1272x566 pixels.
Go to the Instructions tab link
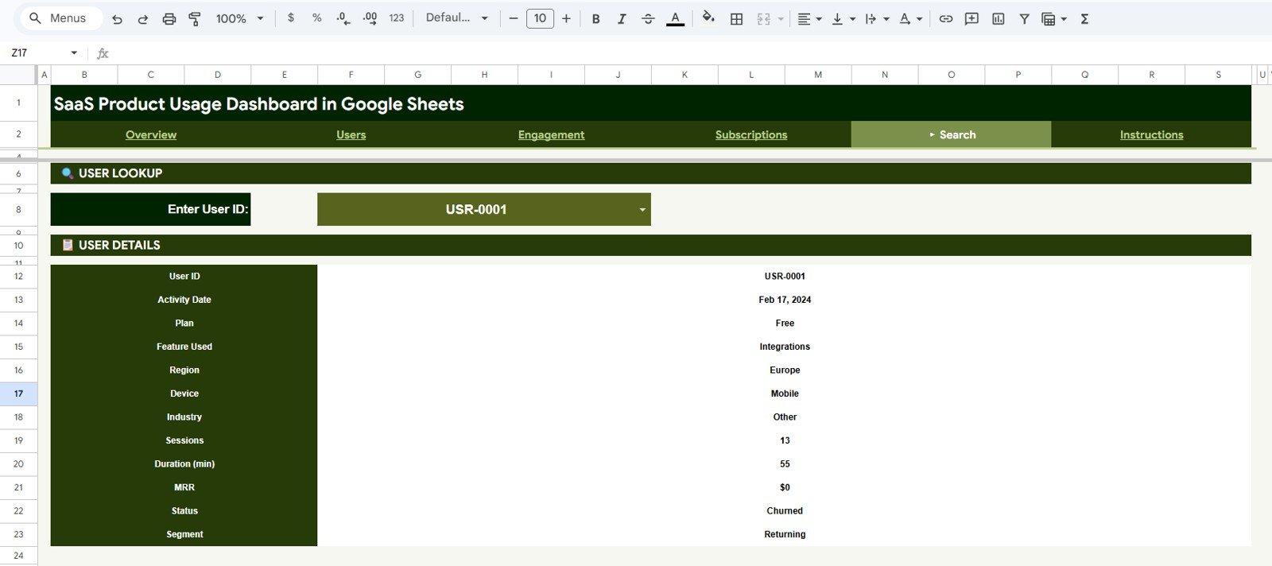(1151, 135)
